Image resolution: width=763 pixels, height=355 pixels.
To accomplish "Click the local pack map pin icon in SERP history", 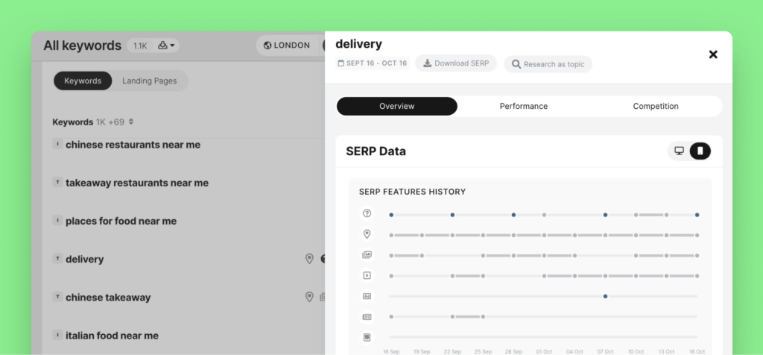I will tap(367, 234).
